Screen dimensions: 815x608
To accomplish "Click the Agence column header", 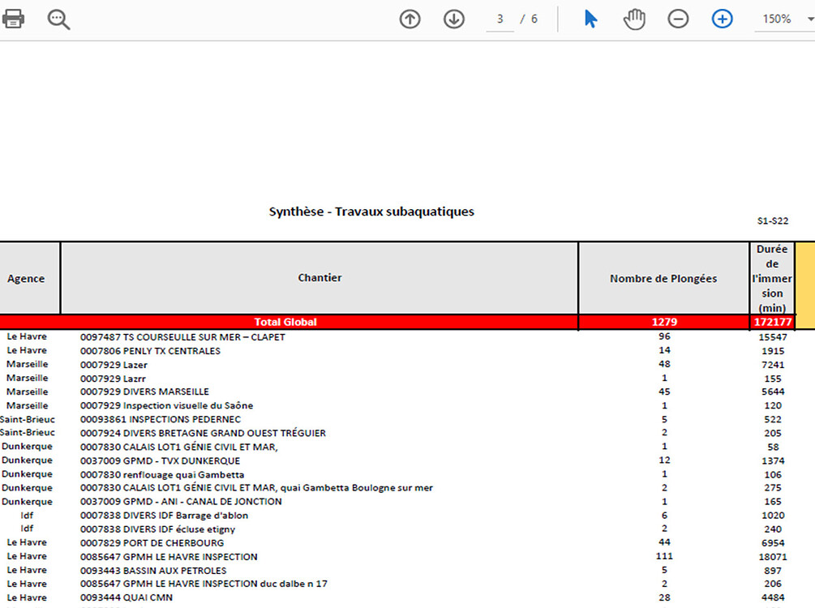I will (x=28, y=277).
